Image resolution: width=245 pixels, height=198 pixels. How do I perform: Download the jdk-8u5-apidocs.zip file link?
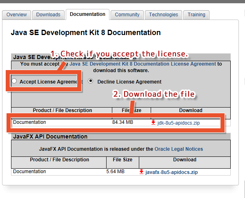click(178, 123)
